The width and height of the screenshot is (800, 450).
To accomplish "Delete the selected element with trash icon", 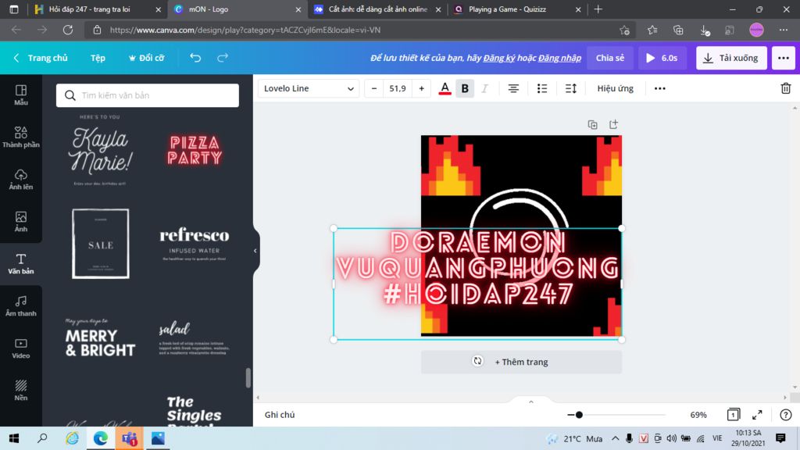I will (786, 88).
